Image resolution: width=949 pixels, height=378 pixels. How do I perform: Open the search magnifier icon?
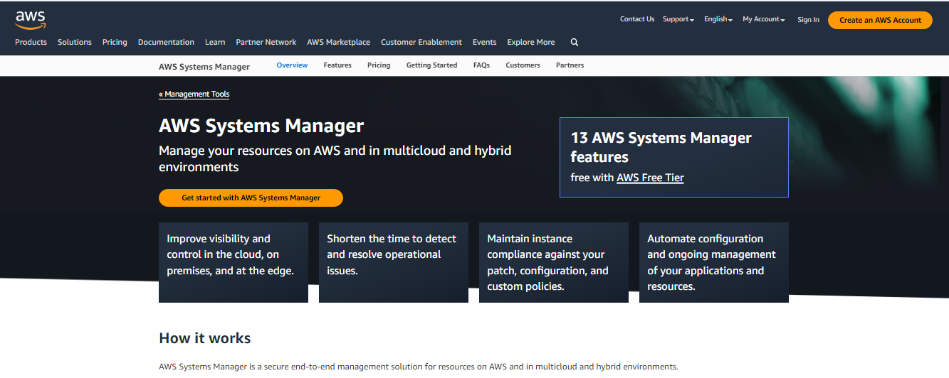click(575, 43)
